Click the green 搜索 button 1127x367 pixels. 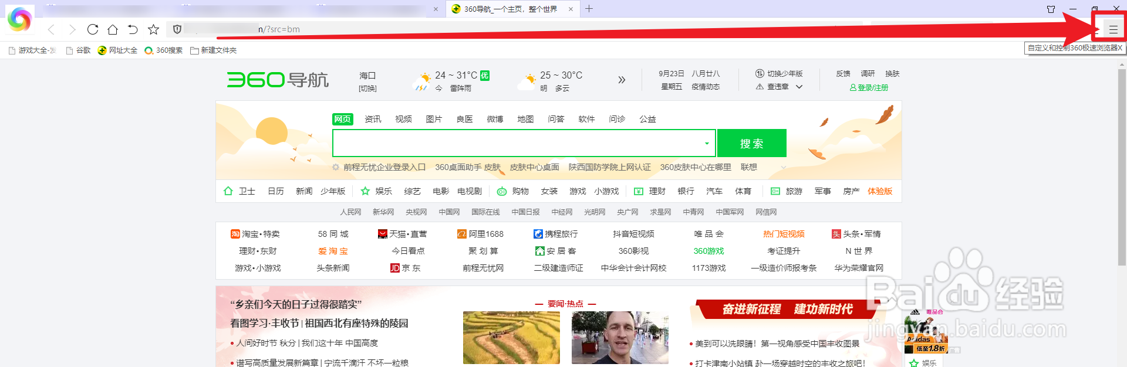click(752, 143)
